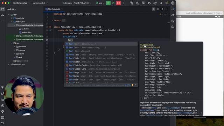The image size is (224, 126).
Task: Expand the Gradle Scripts node
Action: click(x=9, y=64)
